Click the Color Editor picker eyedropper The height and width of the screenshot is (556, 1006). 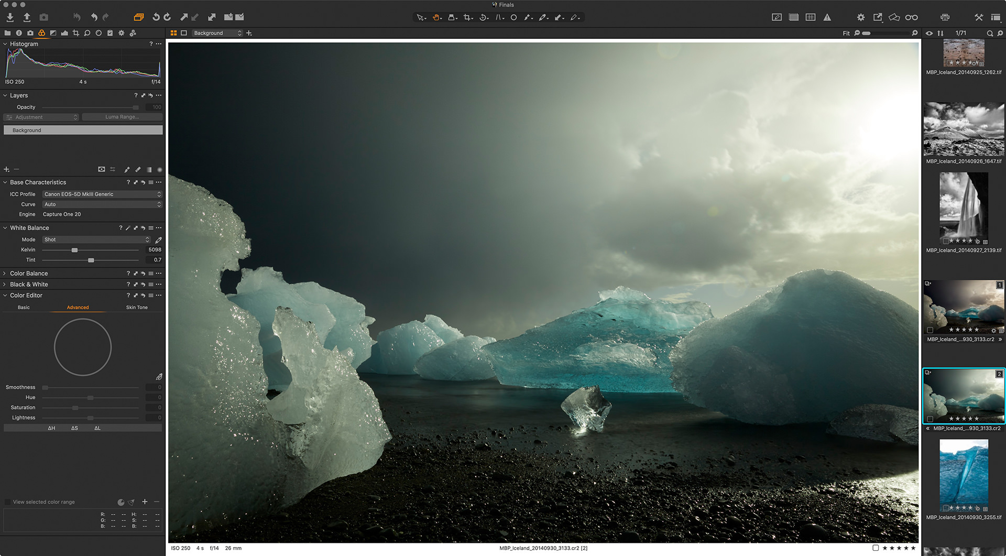tap(159, 377)
